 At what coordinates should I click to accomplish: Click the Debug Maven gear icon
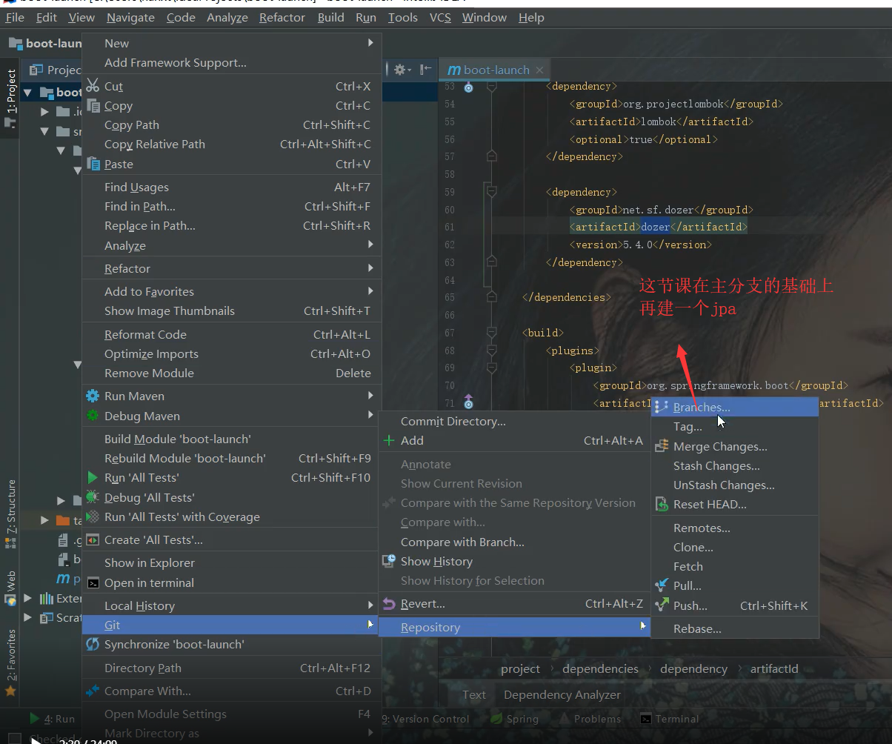pos(93,415)
